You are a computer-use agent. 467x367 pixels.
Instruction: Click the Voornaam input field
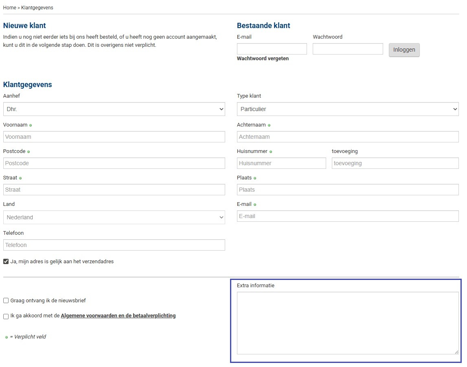tap(114, 137)
